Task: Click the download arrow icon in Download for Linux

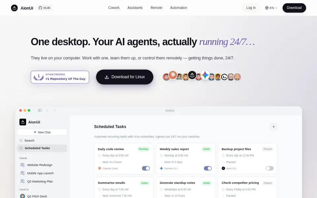Action: [x=107, y=77]
